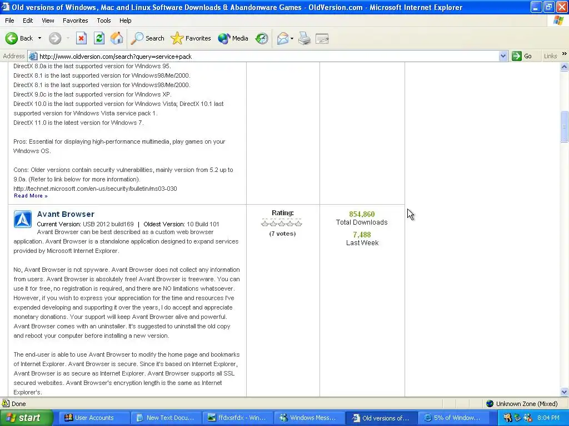Image resolution: width=569 pixels, height=426 pixels.
Task: Open the Back history dropdown arrow
Action: click(39, 38)
